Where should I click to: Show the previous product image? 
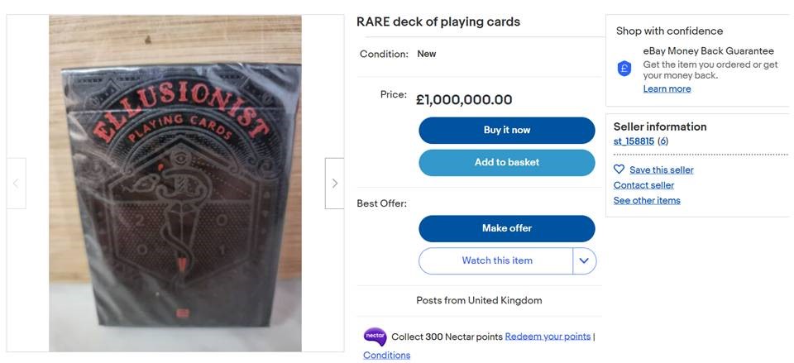[16, 183]
